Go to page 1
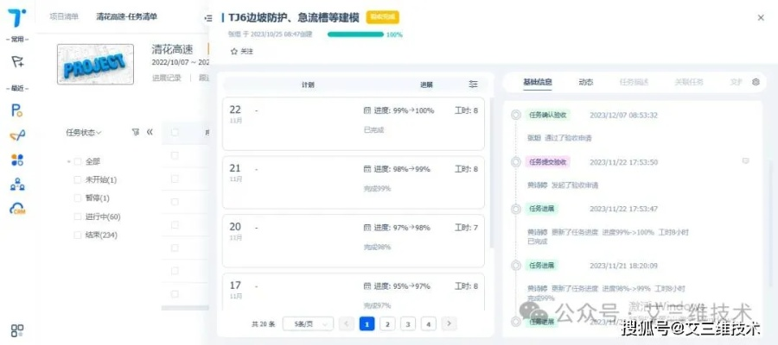 click(x=367, y=324)
